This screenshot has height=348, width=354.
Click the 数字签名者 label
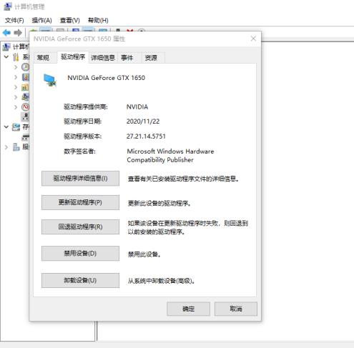tap(79, 151)
